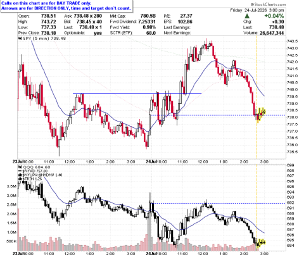Click the Last Earnings label
The height and width of the screenshot is (257, 304).
pos(177,27)
